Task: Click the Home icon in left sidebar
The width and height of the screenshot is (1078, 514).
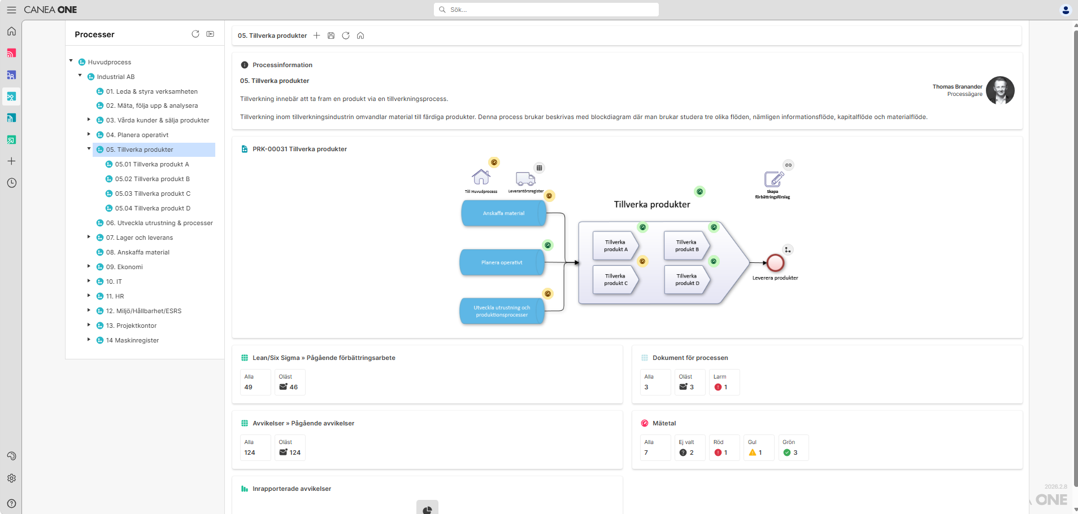Action: coord(11,31)
